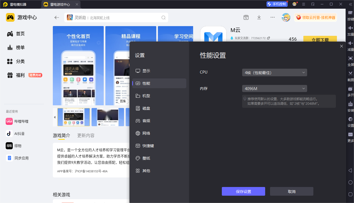
Task: Select the second screenshot thumbnail
Action: 108,117
